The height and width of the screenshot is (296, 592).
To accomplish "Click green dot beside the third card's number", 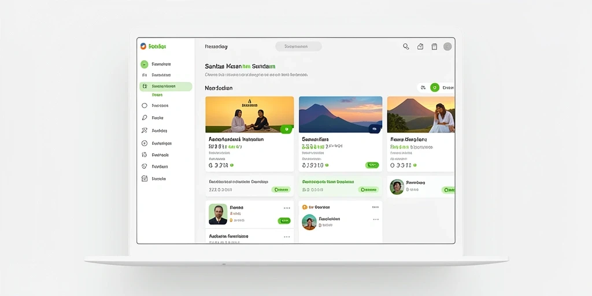I will coord(415,165).
